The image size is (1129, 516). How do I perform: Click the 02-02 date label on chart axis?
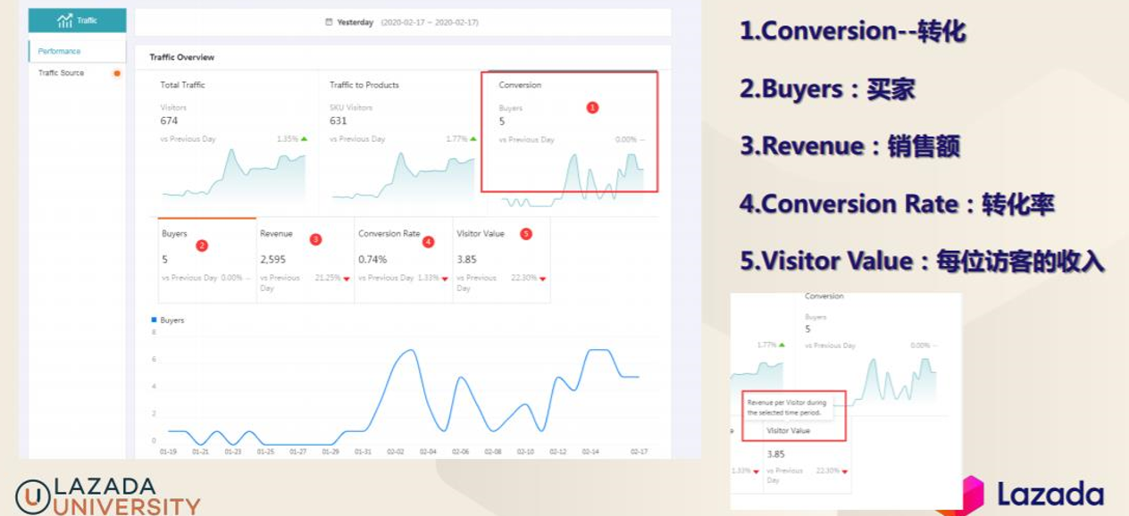click(396, 452)
